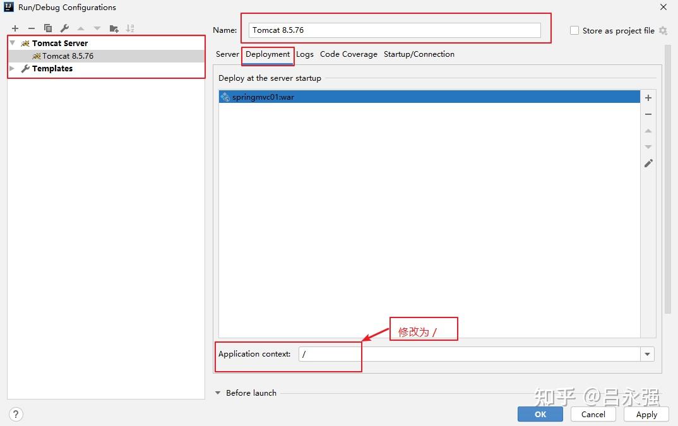Add deployment artifact with plus button
The width and height of the screenshot is (678, 426).
point(648,98)
